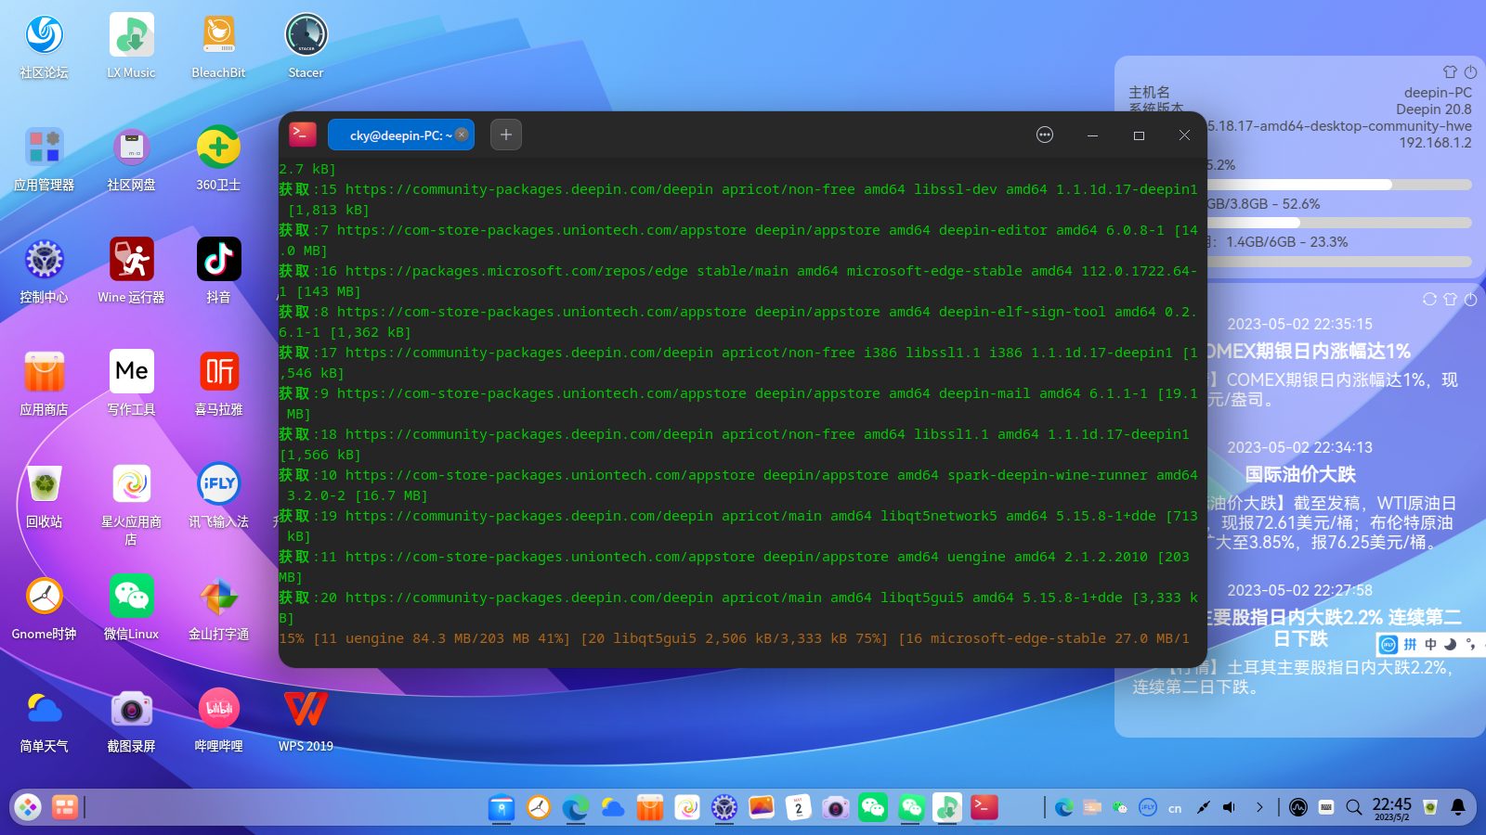Open the 22:45 clock in the dock
The width and height of the screenshot is (1486, 835).
point(1391,807)
